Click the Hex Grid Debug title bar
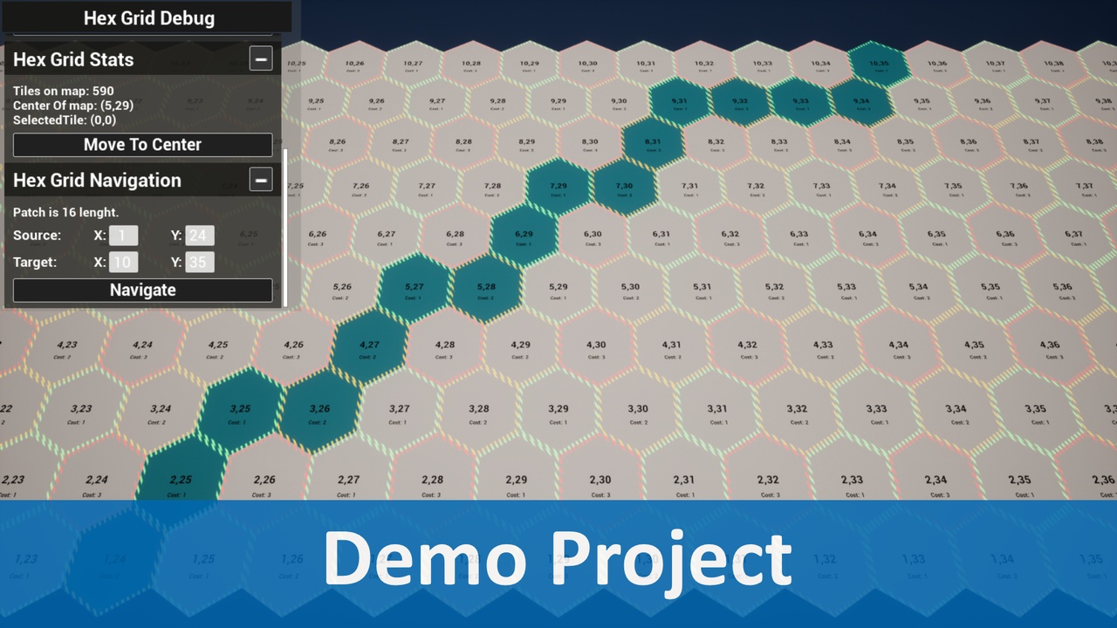 point(148,17)
